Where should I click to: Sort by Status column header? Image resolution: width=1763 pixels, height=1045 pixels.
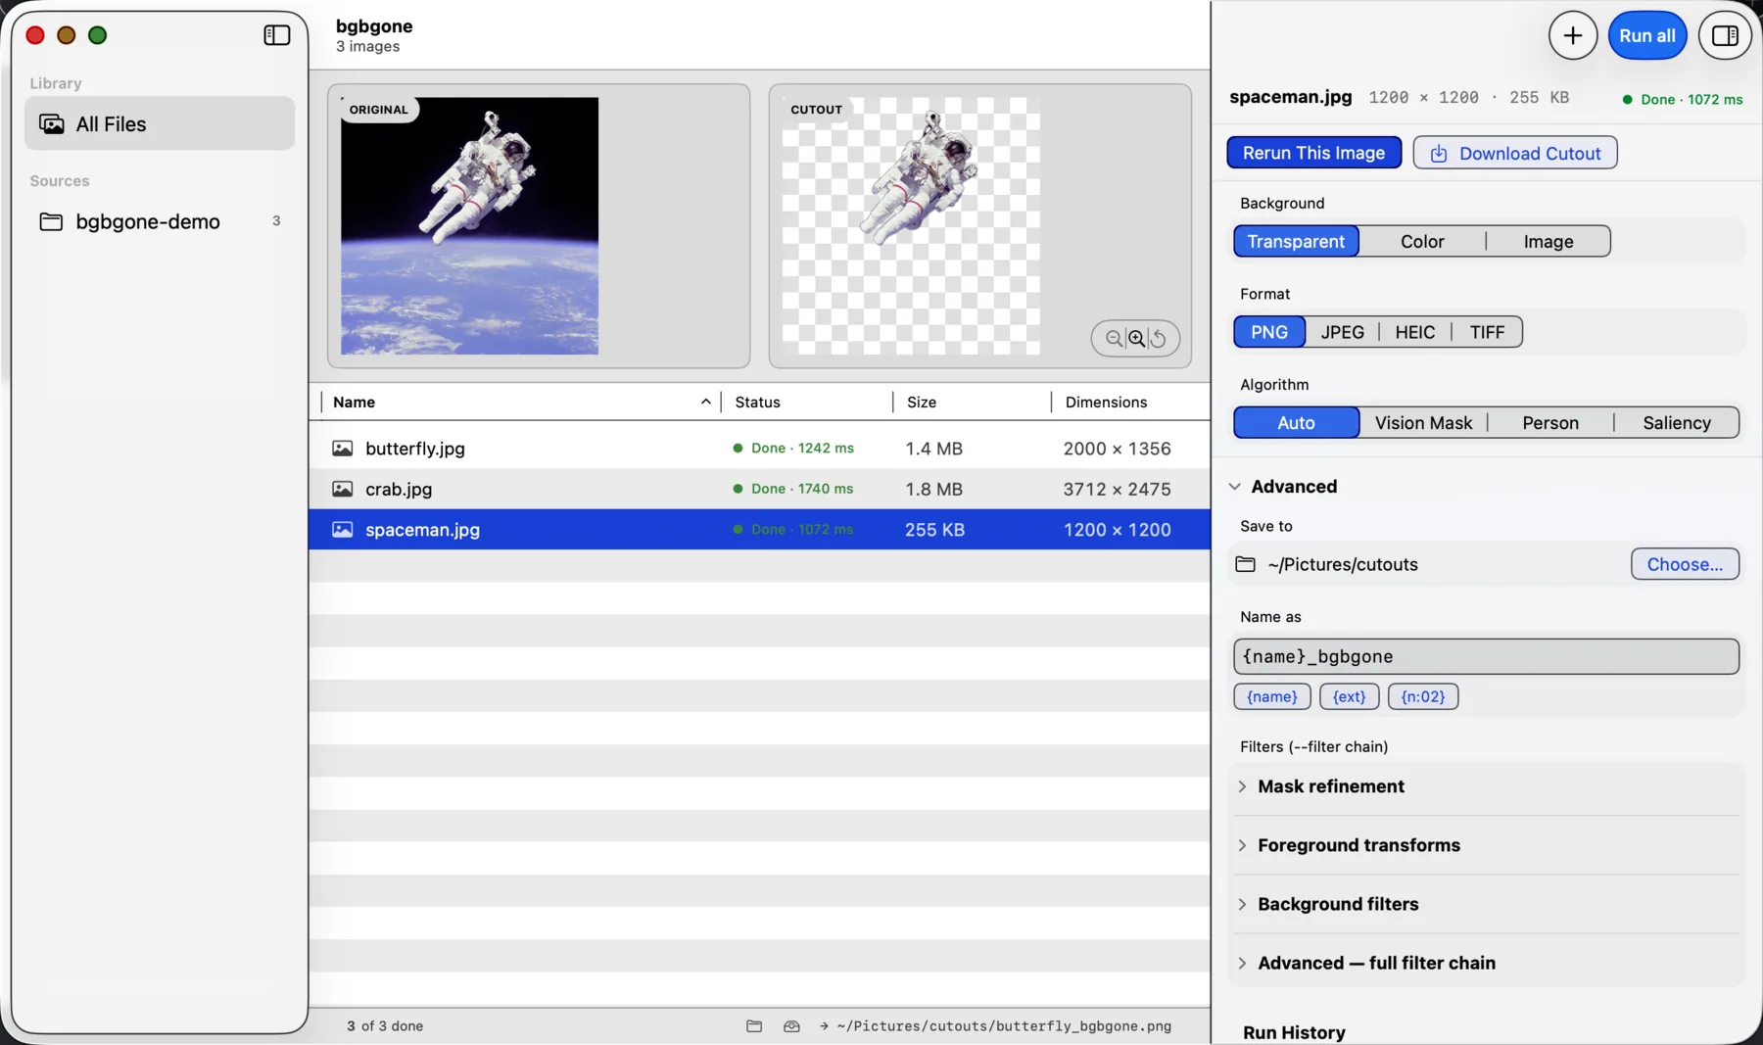point(757,403)
